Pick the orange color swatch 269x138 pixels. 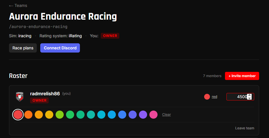pyautogui.click(x=28, y=115)
